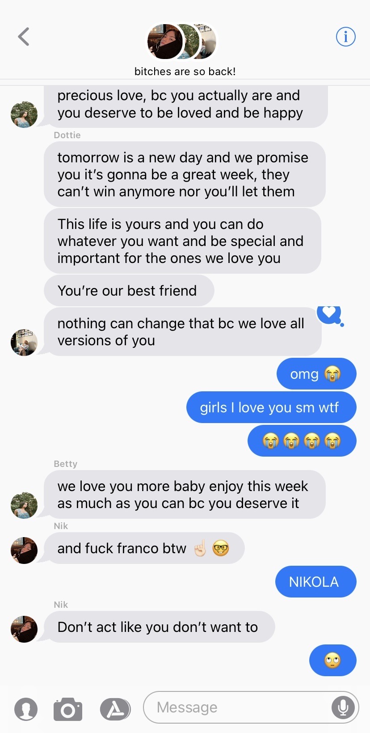Tap Betty's avatar beside 'we love you more'
370x733 pixels.
click(24, 505)
